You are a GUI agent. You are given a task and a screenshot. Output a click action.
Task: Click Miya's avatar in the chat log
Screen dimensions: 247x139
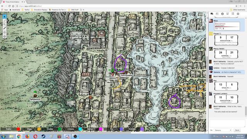tap(211, 21)
